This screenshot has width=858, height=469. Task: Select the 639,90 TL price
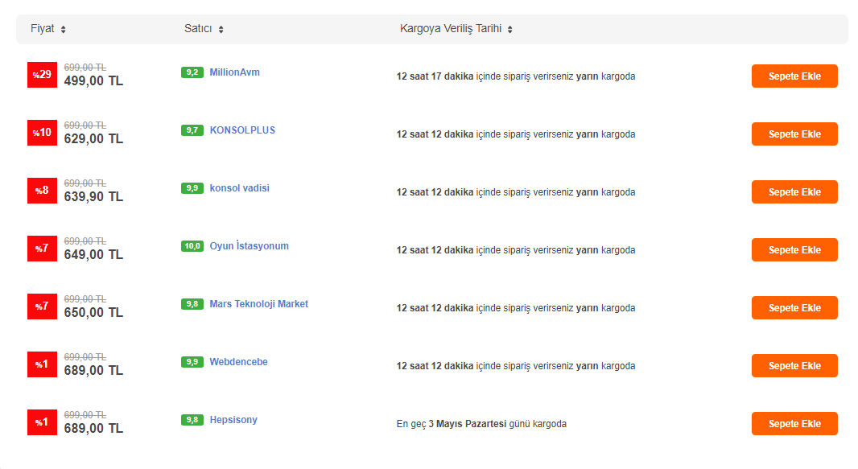(x=93, y=197)
